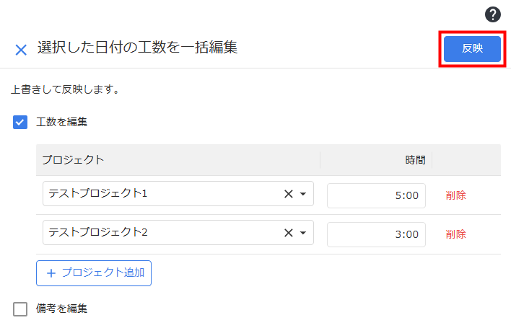Click the 工数を編集 label text
The image size is (511, 328).
pos(61,122)
